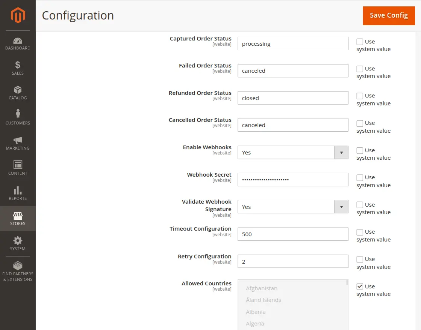The height and width of the screenshot is (330, 421).
Task: Focus the Retry Configuration field
Action: coord(293,261)
